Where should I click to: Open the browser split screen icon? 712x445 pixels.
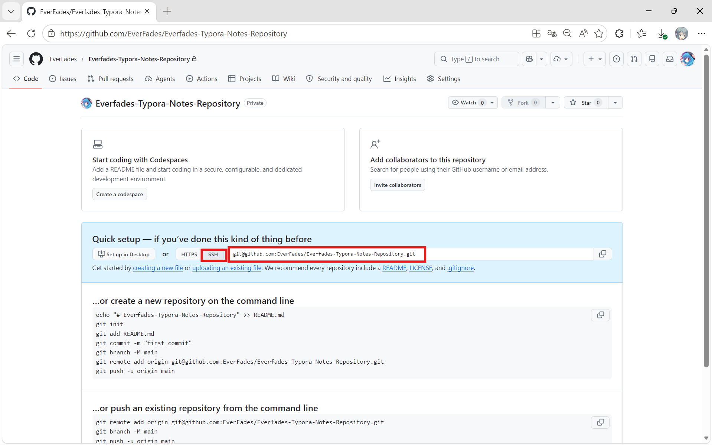coord(536,33)
